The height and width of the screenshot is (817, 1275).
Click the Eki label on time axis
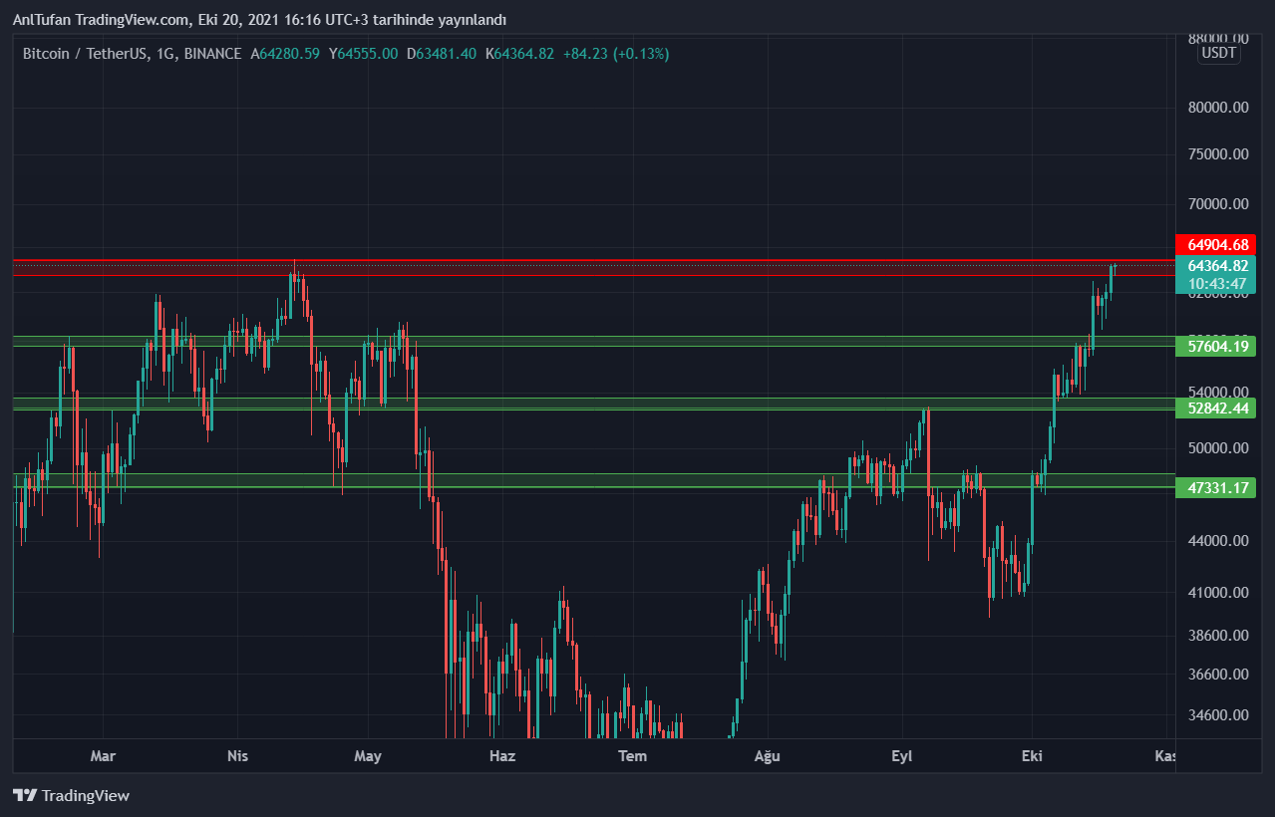point(1032,756)
